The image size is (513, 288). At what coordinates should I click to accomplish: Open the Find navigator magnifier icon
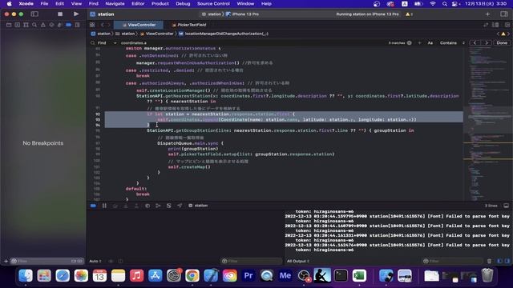[x=34, y=25]
